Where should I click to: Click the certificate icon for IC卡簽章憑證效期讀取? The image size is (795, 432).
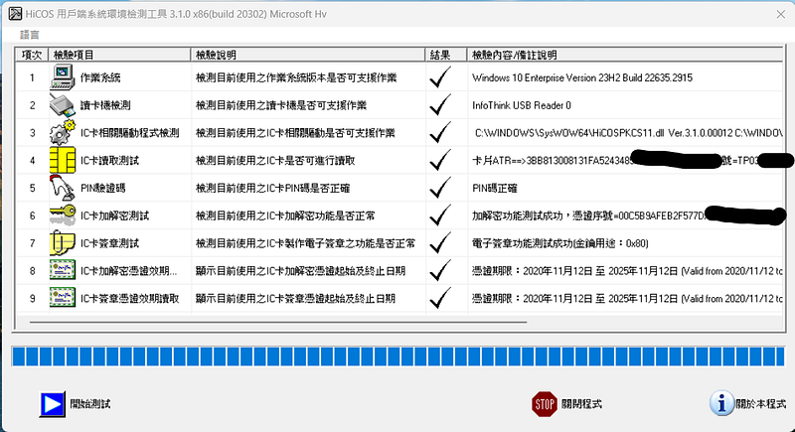pos(63,298)
